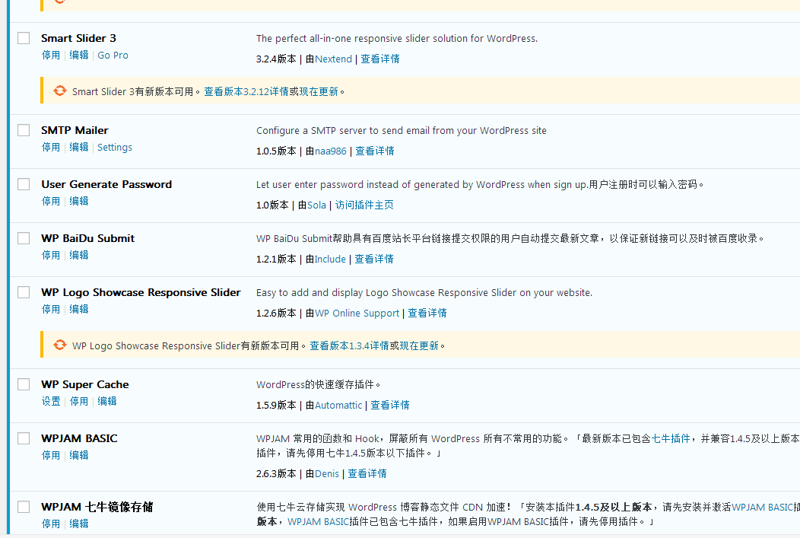
Task: Deactivate SMTP Mailer via 停用
Action: point(51,147)
